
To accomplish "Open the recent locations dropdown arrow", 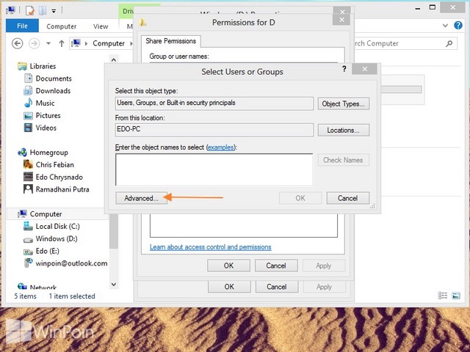I will pos(48,44).
